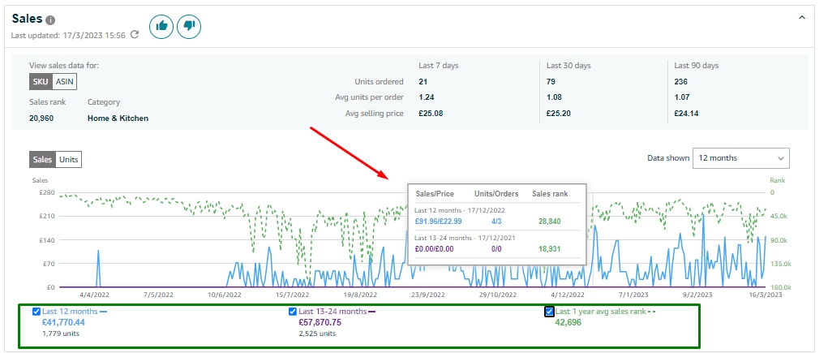This screenshot has width=828, height=353.
Task: Uncheck the Last 12 months series checkbox
Action: point(36,312)
